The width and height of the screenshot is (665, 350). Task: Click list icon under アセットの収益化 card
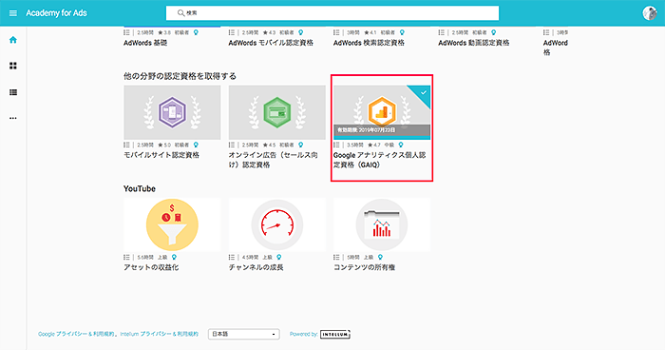click(x=126, y=257)
